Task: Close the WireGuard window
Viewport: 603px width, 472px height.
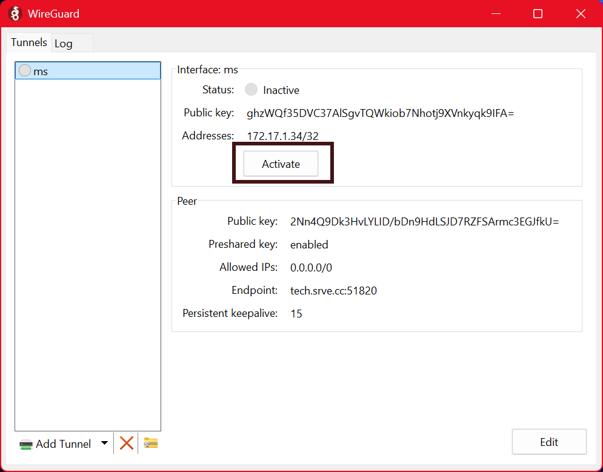Action: 581,13
